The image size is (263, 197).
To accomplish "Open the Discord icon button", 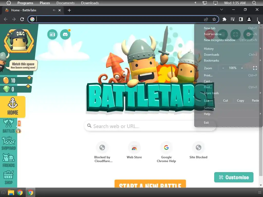I will pos(65,35).
